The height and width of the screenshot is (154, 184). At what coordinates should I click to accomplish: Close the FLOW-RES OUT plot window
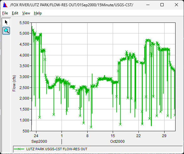coord(176,5)
